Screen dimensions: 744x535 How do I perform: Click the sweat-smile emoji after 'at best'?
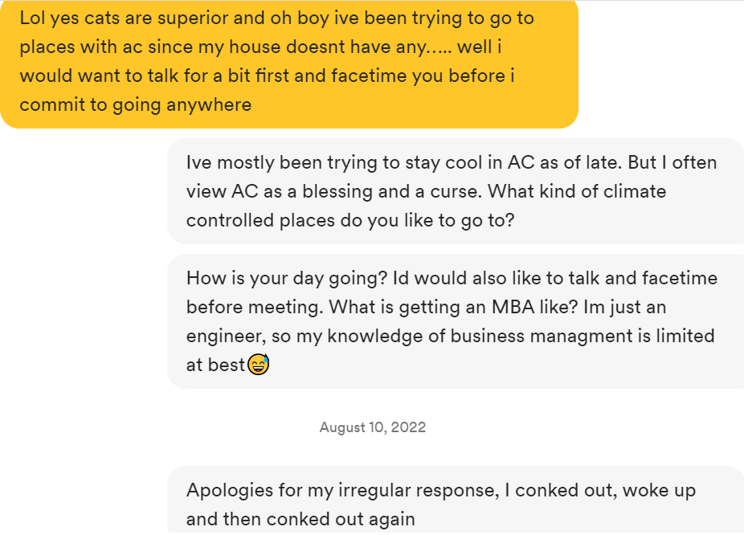tap(258, 365)
